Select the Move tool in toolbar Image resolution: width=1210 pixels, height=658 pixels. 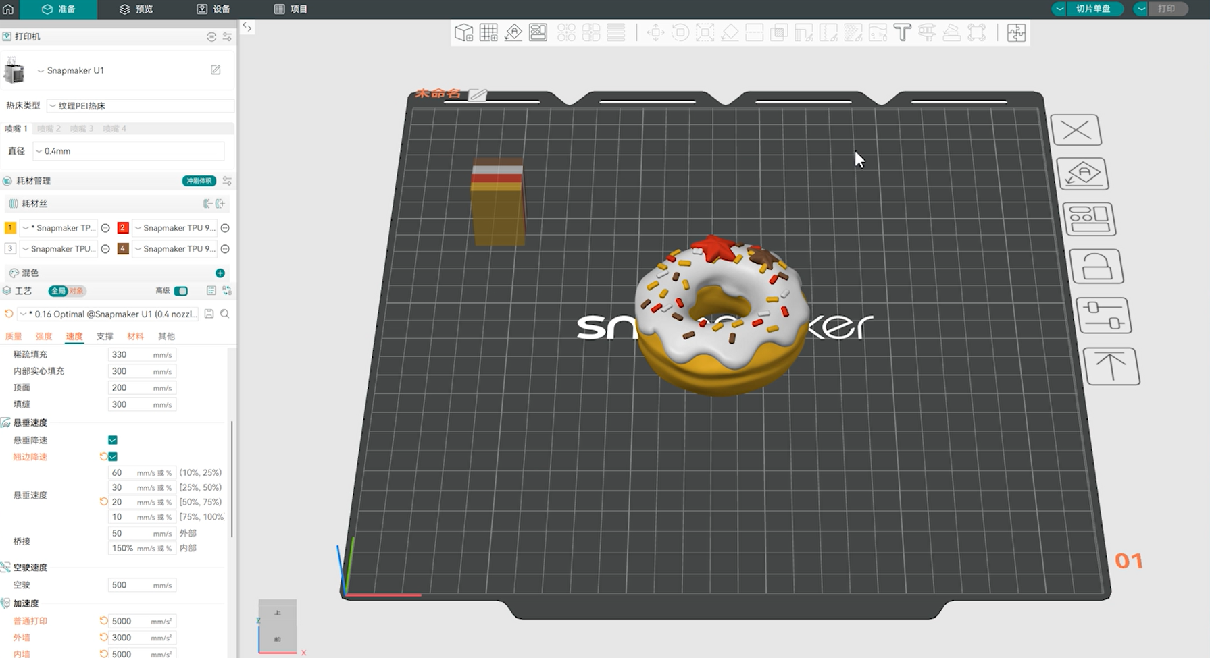(655, 32)
